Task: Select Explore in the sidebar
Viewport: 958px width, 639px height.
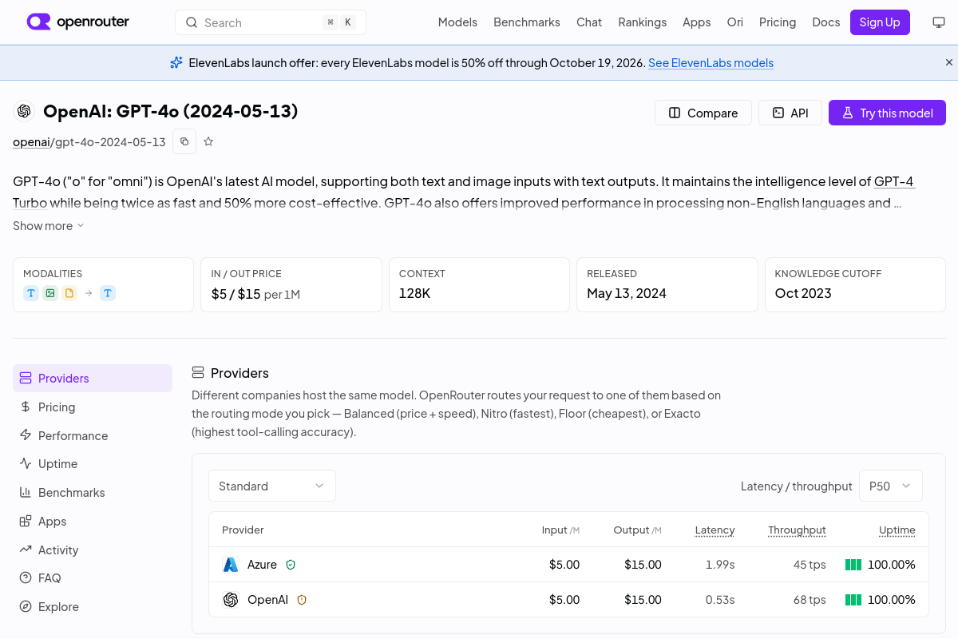Action: pos(93,607)
